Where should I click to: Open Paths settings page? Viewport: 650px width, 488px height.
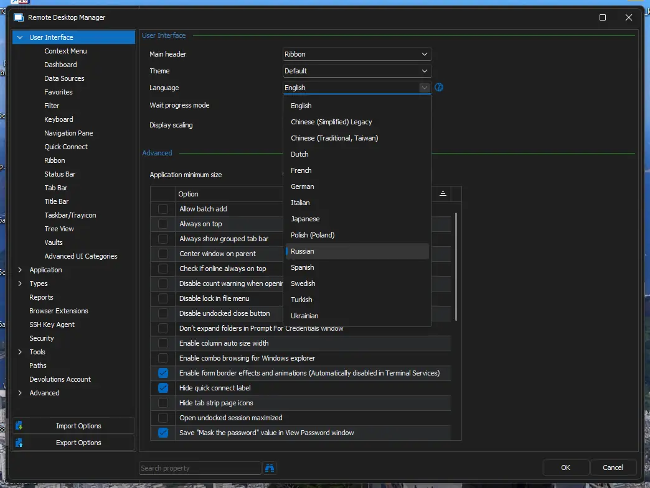point(38,366)
